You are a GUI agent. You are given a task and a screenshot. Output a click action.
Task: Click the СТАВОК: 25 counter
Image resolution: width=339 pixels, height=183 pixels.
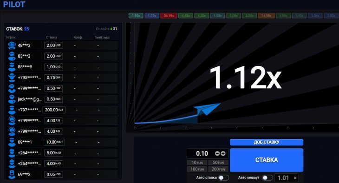(18, 29)
